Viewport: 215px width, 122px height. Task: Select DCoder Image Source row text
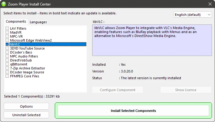pos(27,72)
